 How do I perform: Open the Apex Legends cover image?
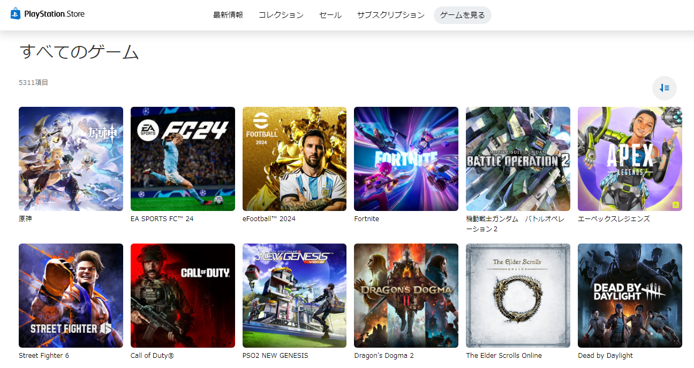[630, 159]
